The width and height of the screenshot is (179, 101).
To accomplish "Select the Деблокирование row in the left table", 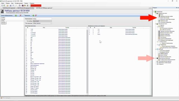I will (56, 65).
